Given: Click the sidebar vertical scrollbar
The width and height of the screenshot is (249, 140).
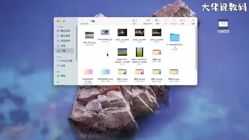Looking at the screenshot, I should [x=77, y=43].
